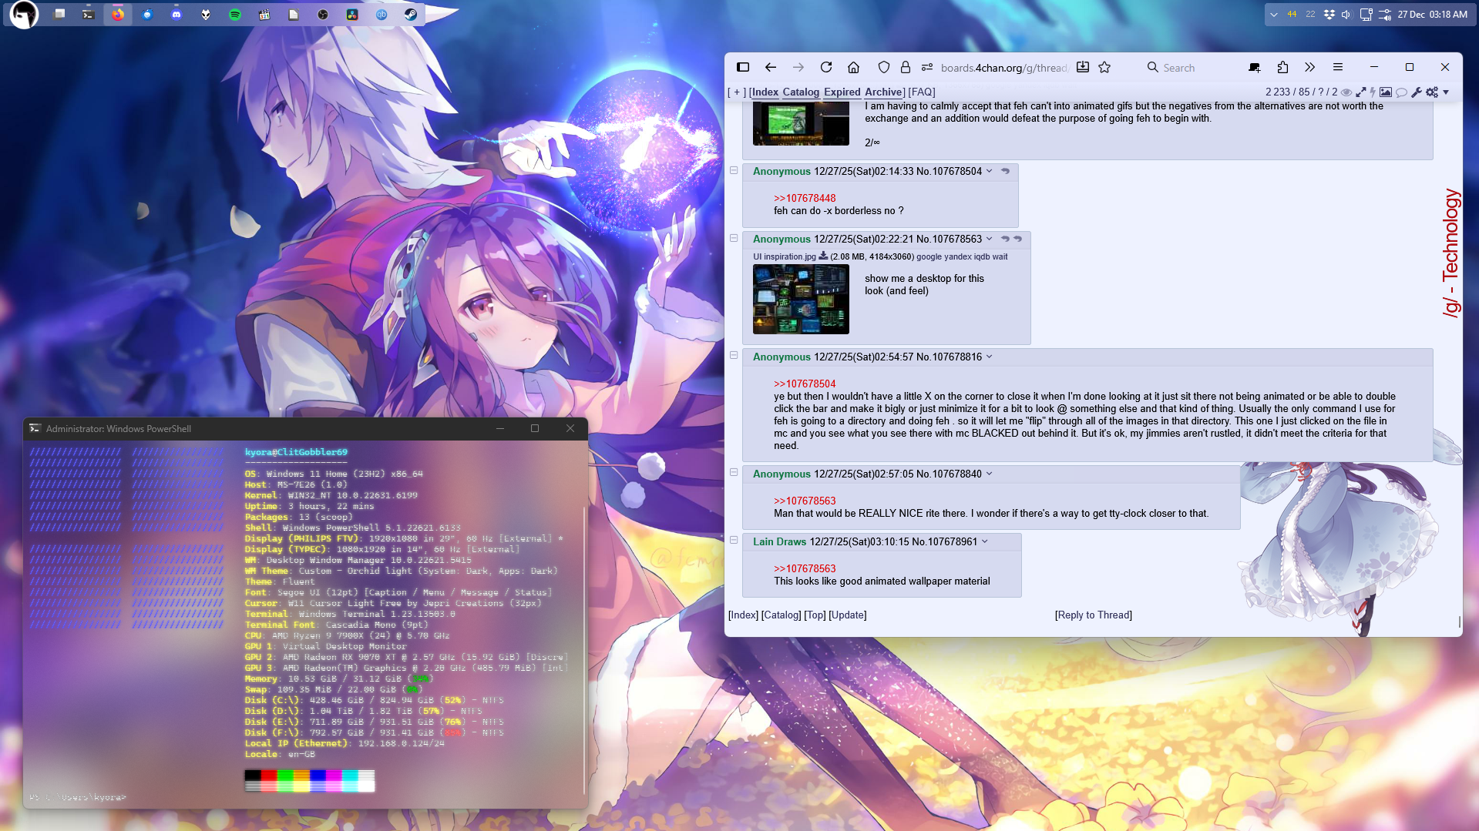The image size is (1479, 831).
Task: Toggle the expand-images arrows icon in the header
Action: [1360, 92]
